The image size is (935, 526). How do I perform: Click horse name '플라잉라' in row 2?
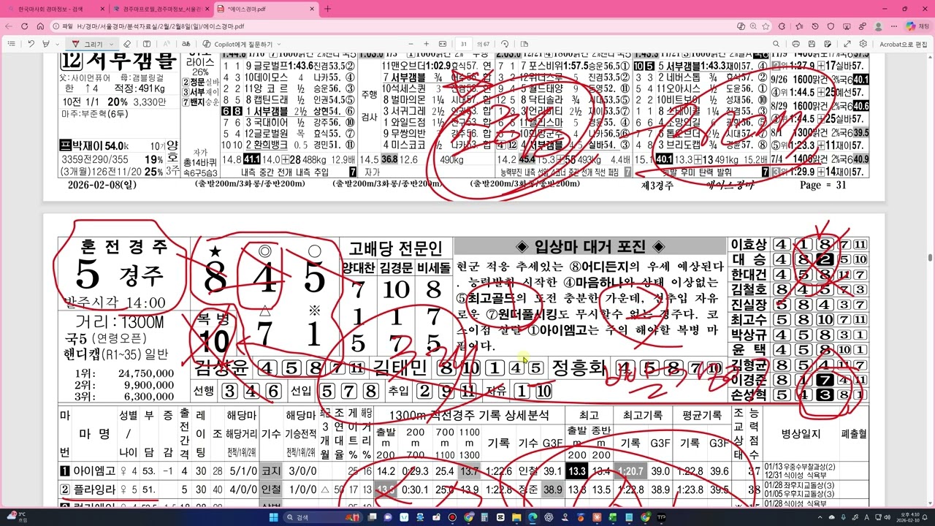[94, 489]
